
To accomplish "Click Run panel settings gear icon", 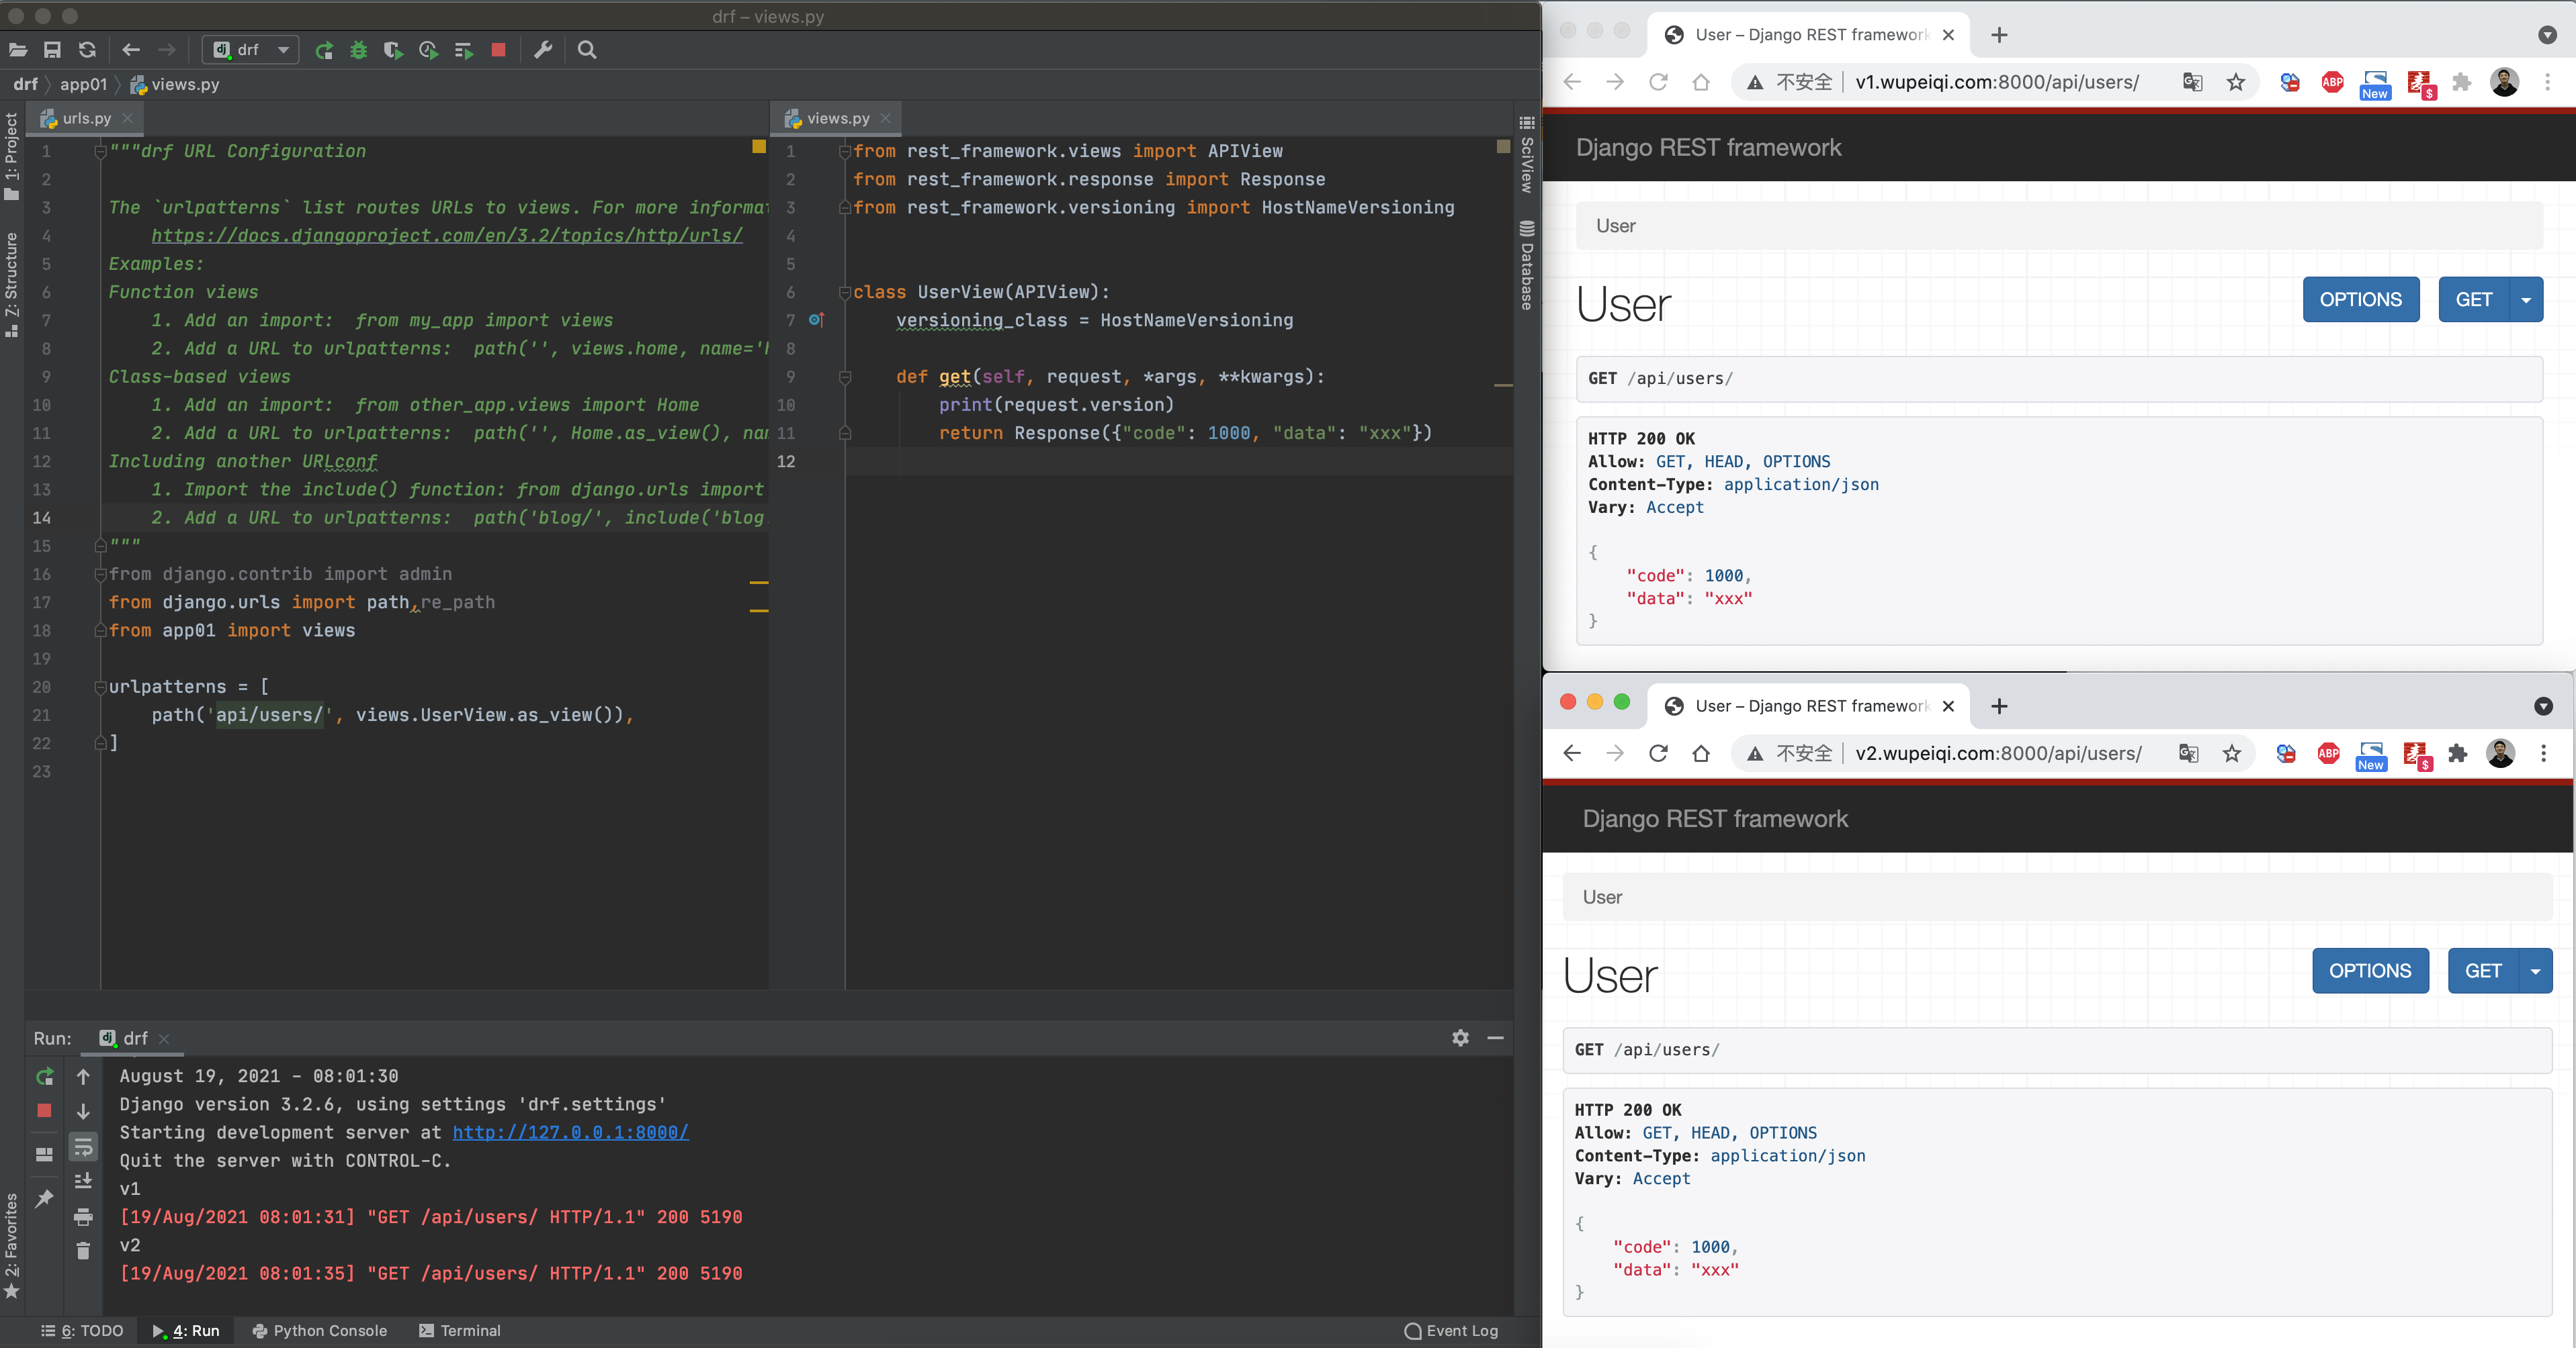I will 1460,1039.
